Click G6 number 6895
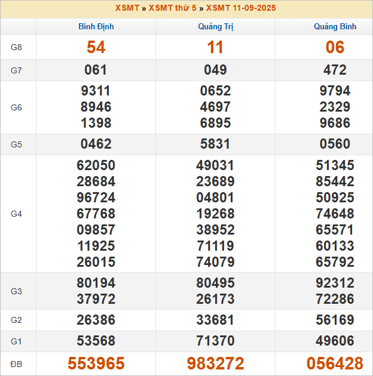Image resolution: width=373 pixels, height=376 pixels. pos(215,123)
